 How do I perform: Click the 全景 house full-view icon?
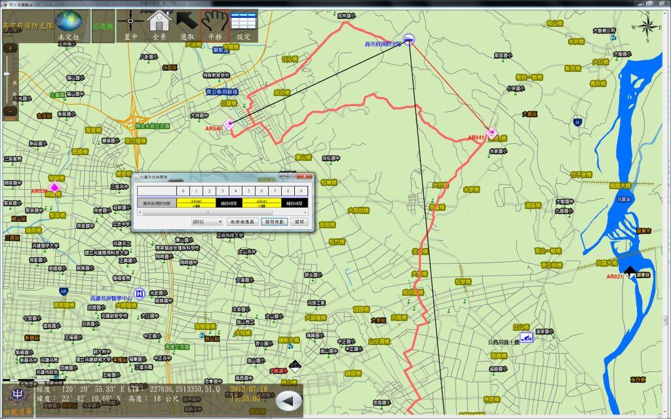coord(159,26)
